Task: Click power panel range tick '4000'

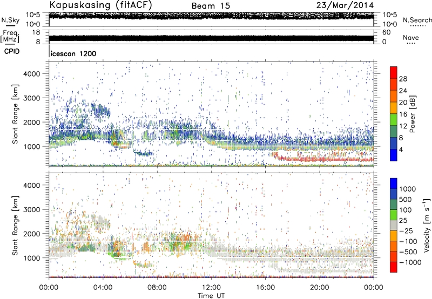Action: (x=32, y=74)
